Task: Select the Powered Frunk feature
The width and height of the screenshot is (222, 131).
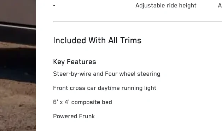Action: 74,116
